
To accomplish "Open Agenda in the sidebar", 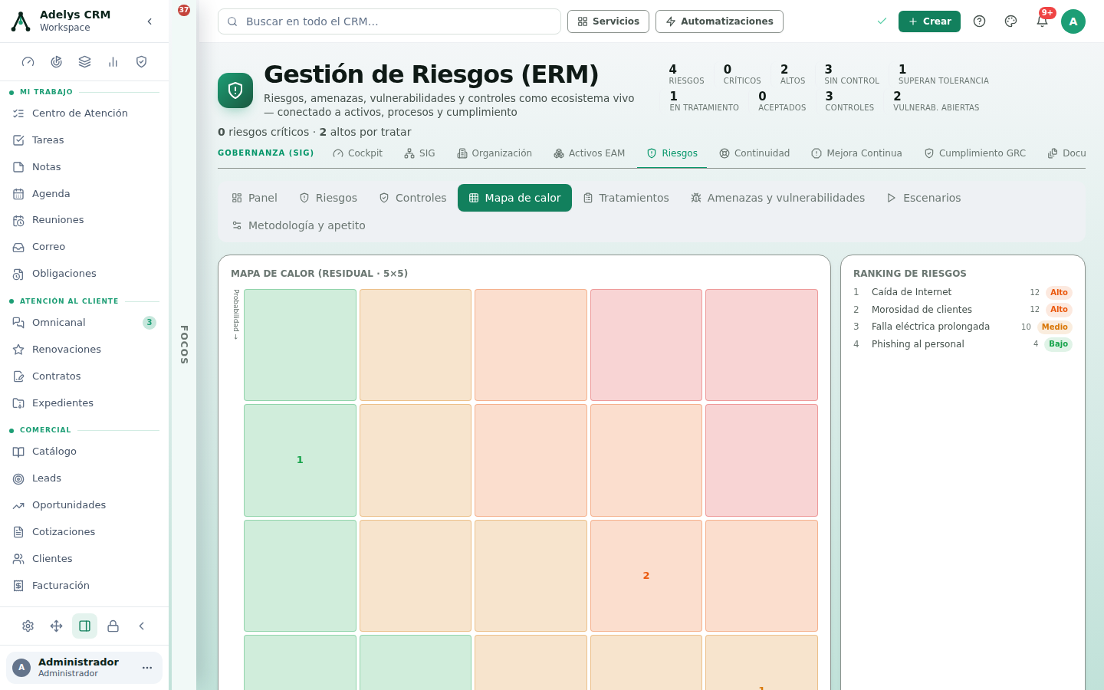I will tap(84, 194).
